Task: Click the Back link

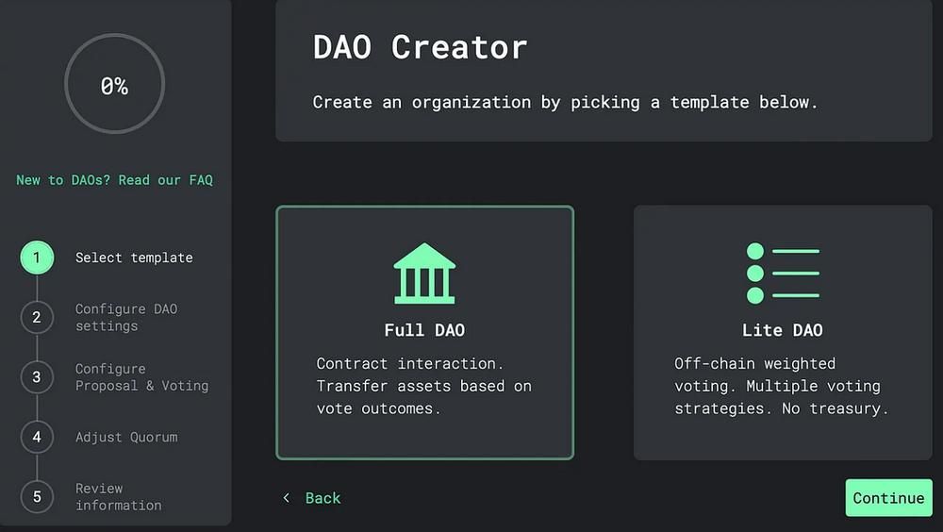Action: coord(323,498)
